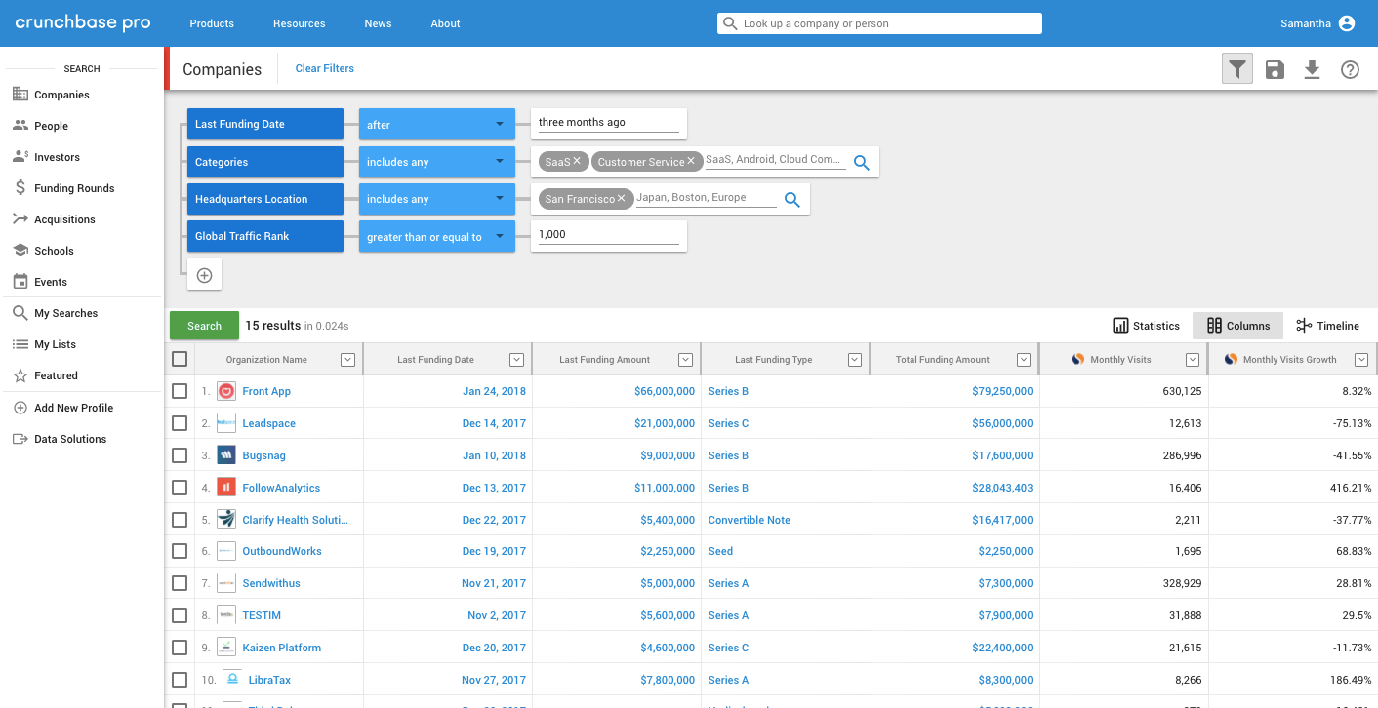The width and height of the screenshot is (1378, 708).
Task: Switch to the Timeline view
Action: click(1327, 326)
